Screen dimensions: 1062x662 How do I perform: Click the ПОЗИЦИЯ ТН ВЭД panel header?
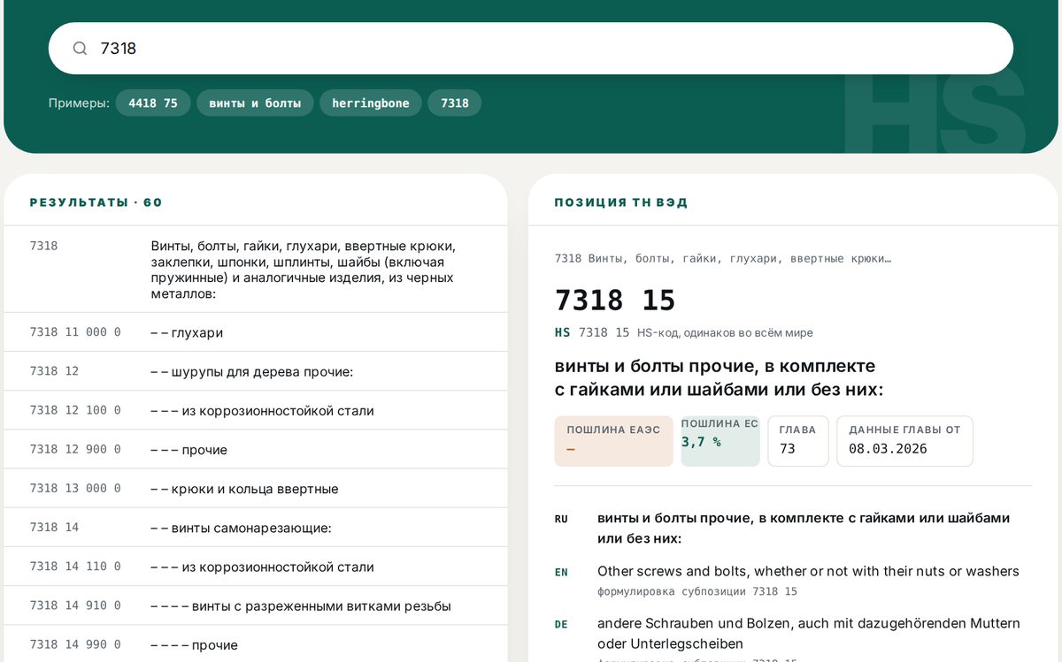coord(621,202)
